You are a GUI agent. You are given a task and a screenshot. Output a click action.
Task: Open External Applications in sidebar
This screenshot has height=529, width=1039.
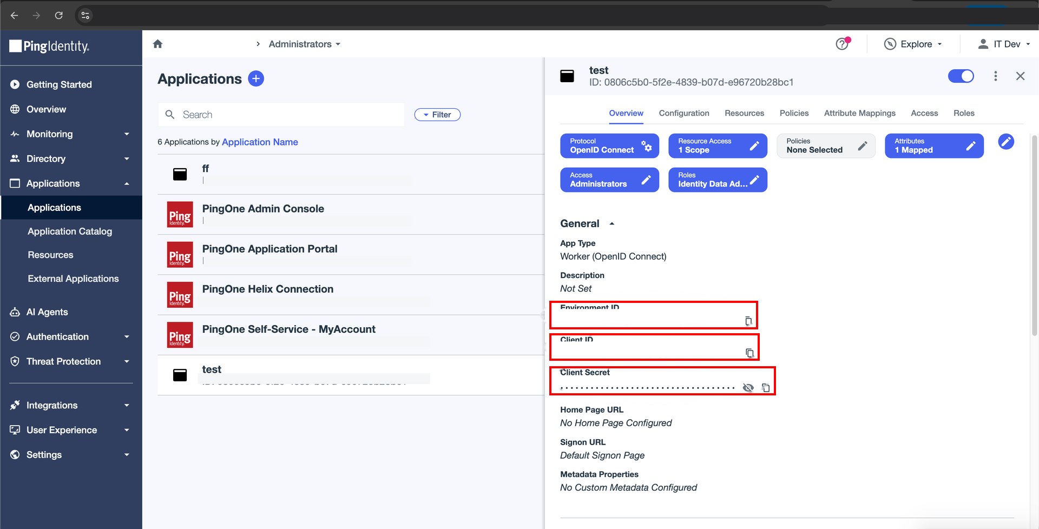[71, 279]
